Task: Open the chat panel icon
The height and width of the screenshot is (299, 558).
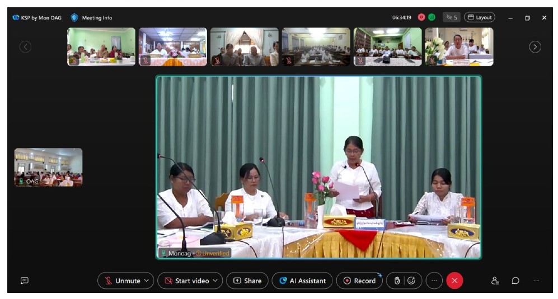Action: 515,281
